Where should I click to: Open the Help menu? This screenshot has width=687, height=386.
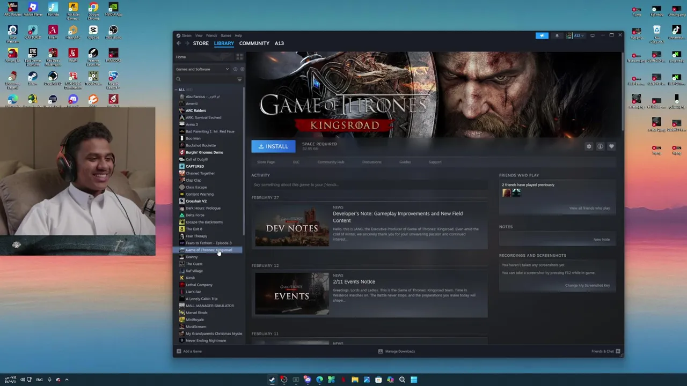(238, 35)
